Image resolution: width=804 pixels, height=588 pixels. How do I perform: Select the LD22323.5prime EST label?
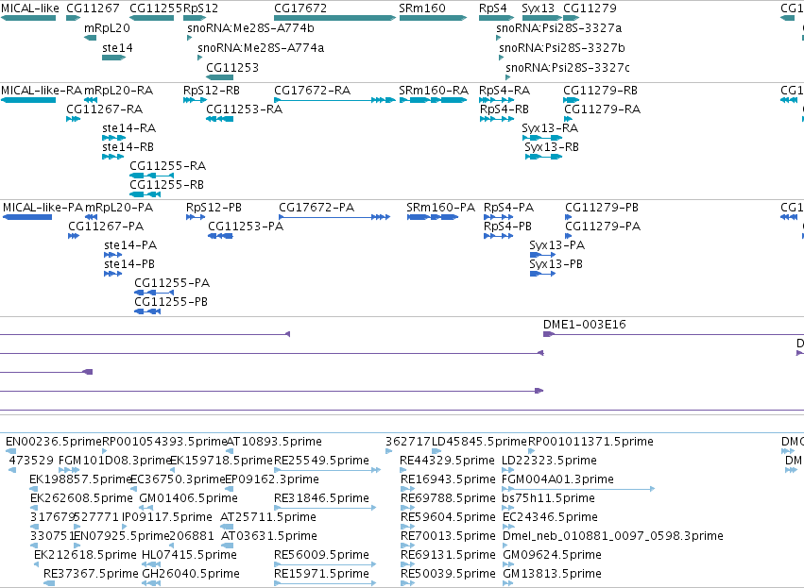(x=549, y=461)
